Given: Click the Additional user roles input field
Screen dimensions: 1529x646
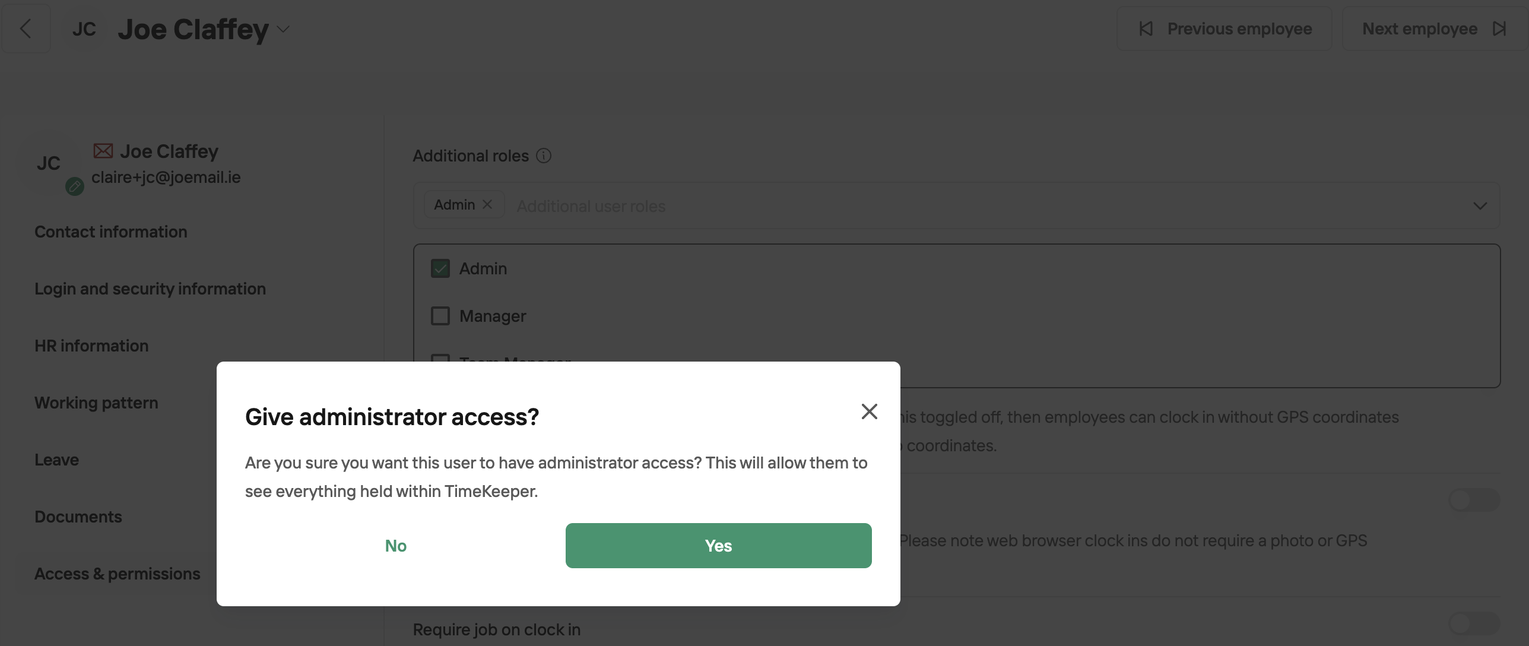Looking at the screenshot, I should 985,206.
